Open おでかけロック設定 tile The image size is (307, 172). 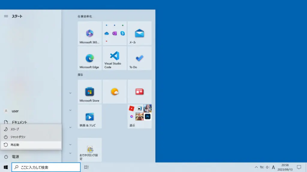coord(89,150)
